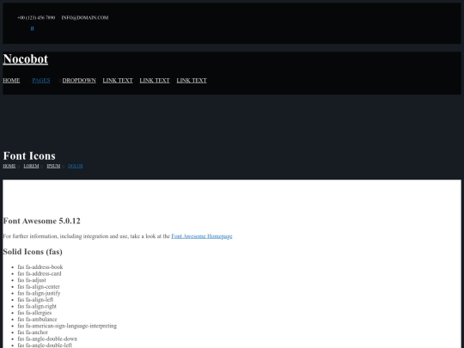Open the Nocobot site title link
Screen dimensions: 464x348
click(x=26, y=59)
